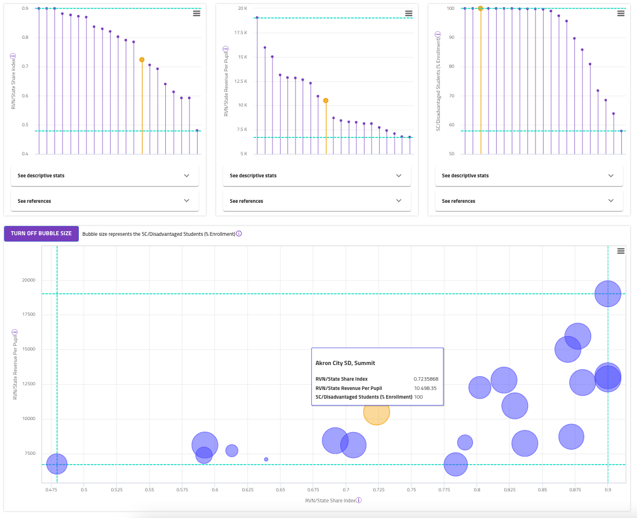Select the highlighted orange Akron City bubble
This screenshot has width=637, height=518.
click(376, 412)
